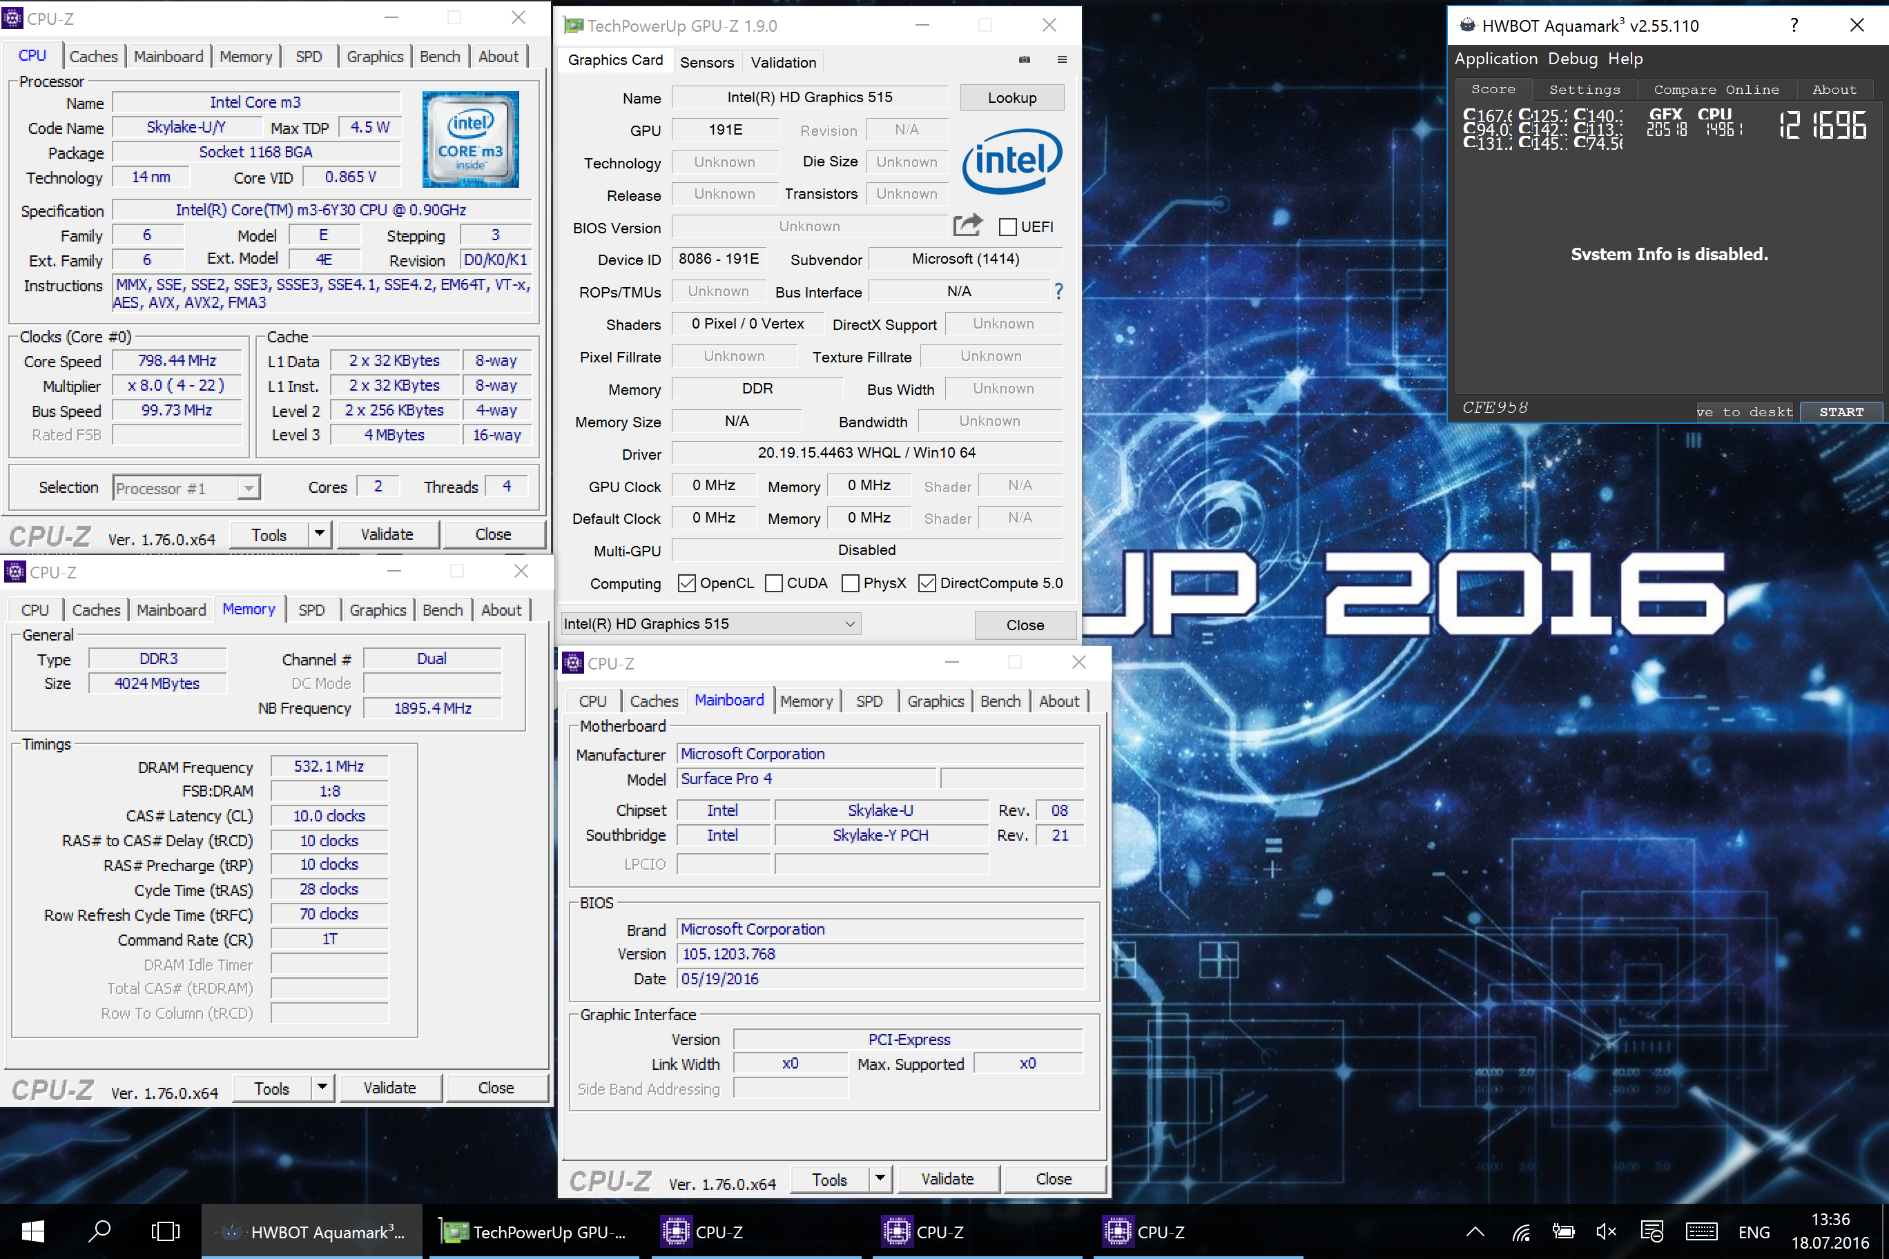This screenshot has width=1889, height=1259.
Task: Open the Settings tab in Aquamark
Action: click(1584, 90)
